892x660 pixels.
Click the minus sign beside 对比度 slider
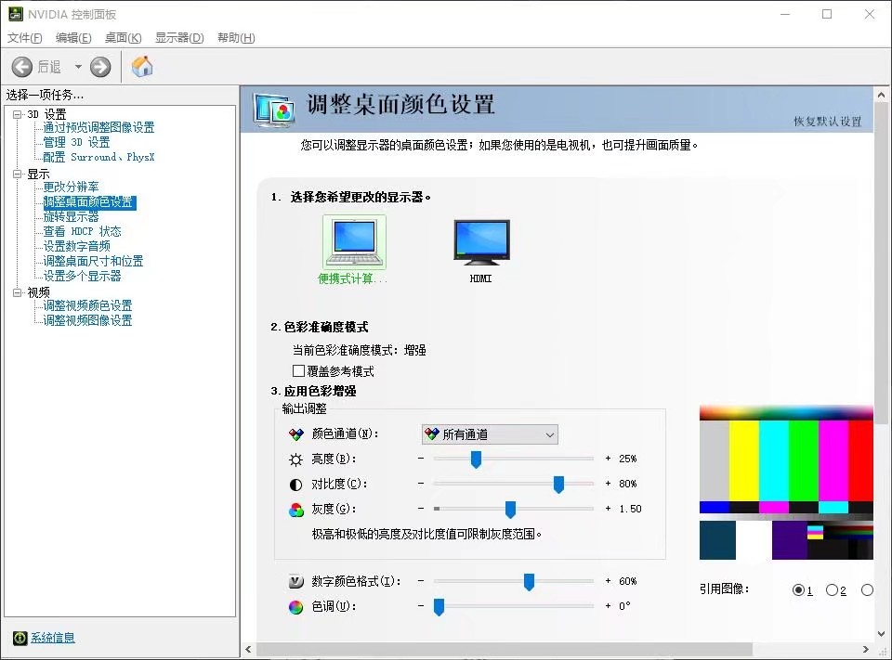421,484
